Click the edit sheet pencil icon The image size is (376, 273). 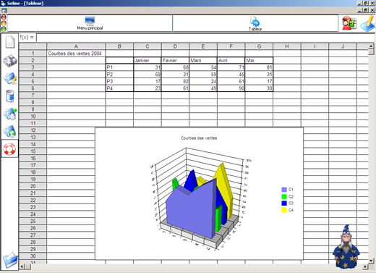(10, 78)
